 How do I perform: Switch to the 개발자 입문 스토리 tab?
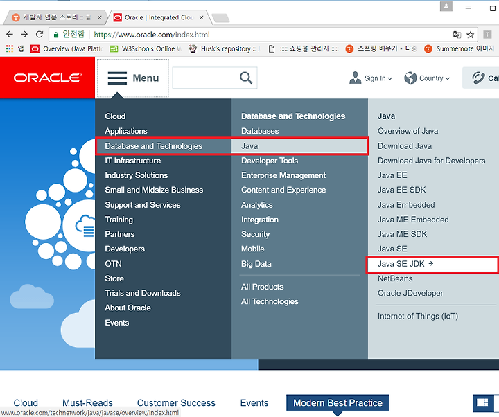57,17
